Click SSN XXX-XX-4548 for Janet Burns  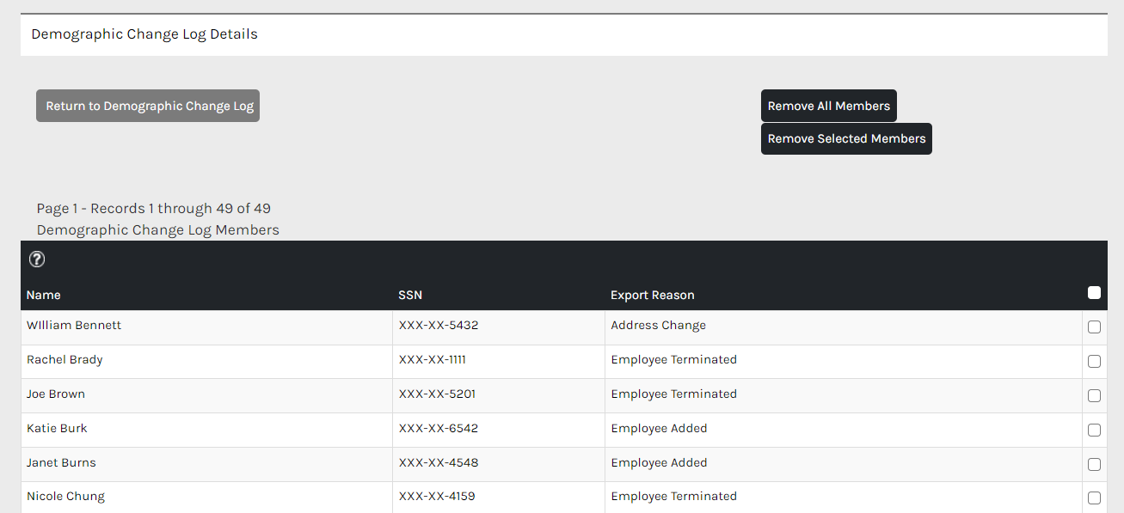tap(439, 463)
